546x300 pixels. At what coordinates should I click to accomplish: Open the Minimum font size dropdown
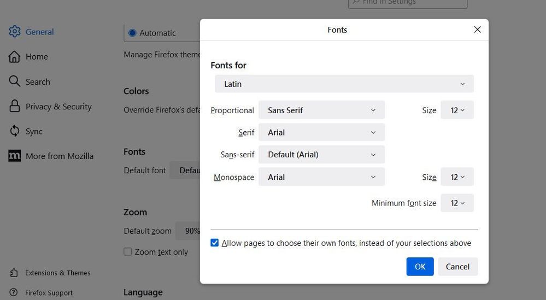coord(457,203)
